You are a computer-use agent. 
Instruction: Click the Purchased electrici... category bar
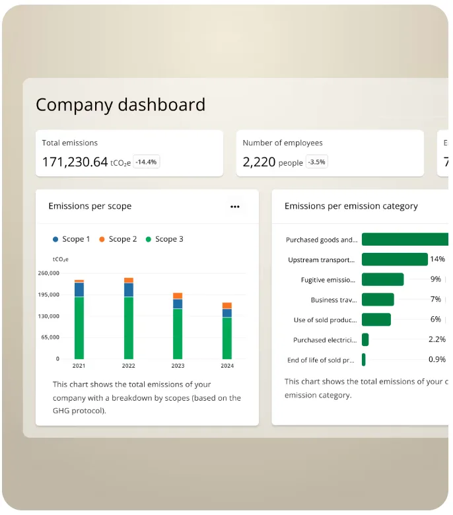pos(365,339)
